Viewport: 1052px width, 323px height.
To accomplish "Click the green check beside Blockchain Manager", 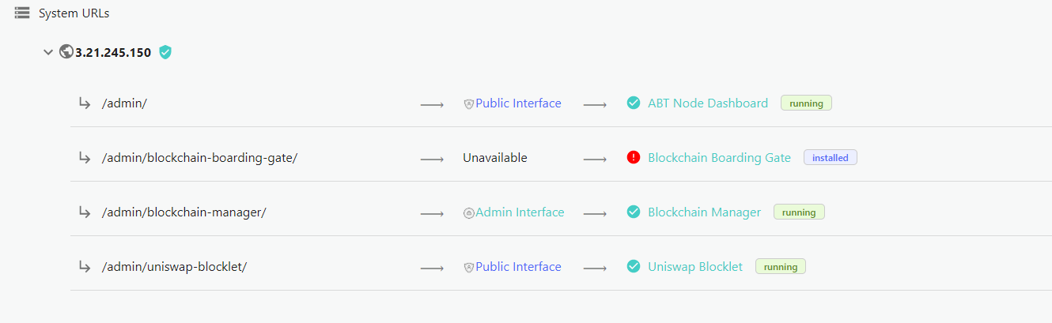I will pyautogui.click(x=634, y=212).
